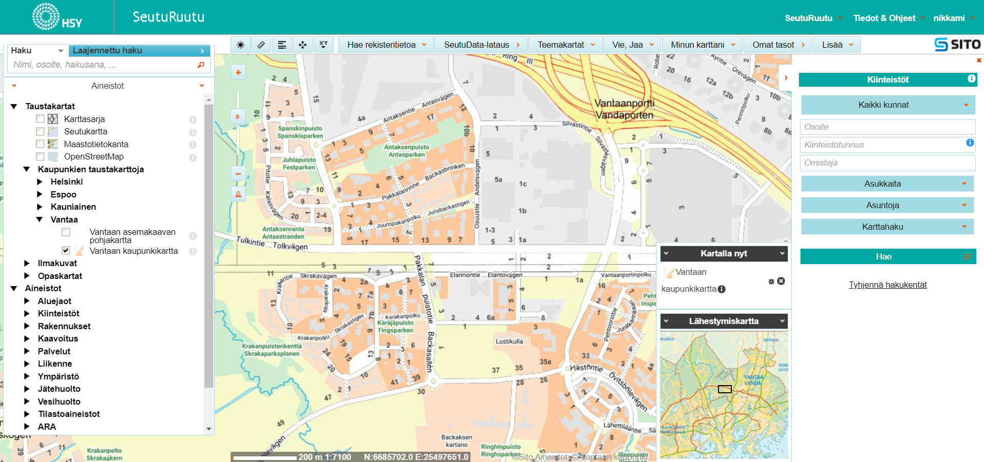Open Omat tasot menu
This screenshot has height=462, width=984.
point(778,45)
